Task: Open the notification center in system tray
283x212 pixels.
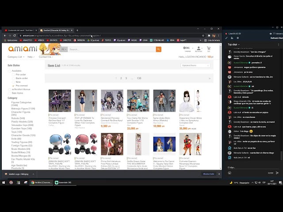Action: [x=280, y=182]
